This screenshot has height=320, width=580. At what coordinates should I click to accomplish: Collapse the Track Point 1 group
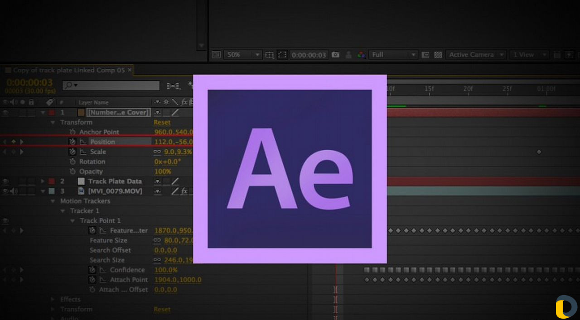[x=73, y=221]
